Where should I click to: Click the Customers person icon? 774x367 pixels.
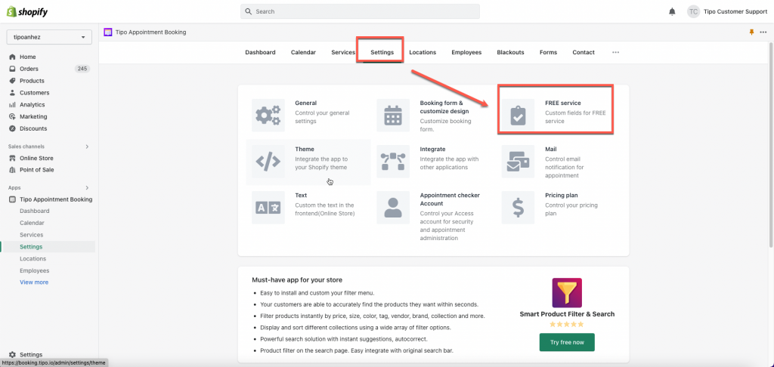12,93
